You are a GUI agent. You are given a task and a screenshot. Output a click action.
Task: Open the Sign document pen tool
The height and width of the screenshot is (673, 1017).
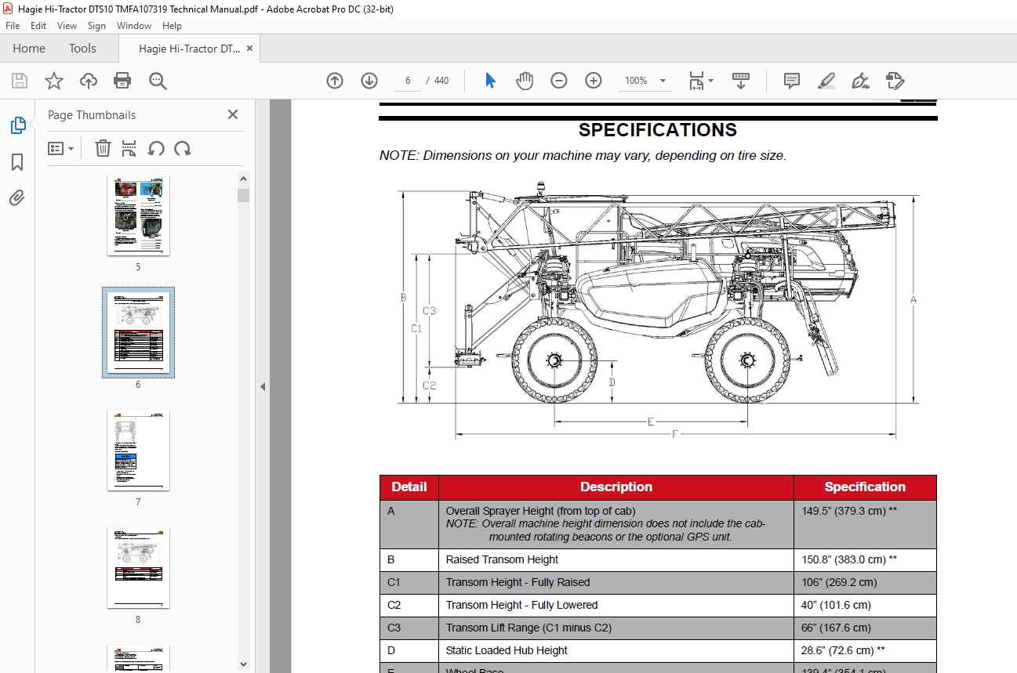(x=861, y=81)
